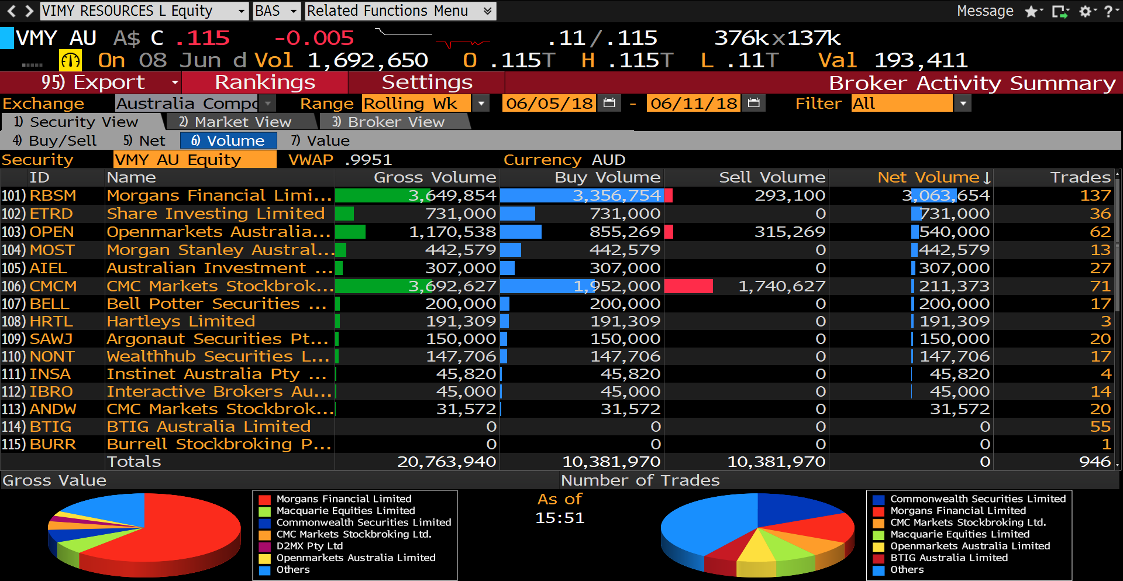This screenshot has height=581, width=1123.
Task: Click the star favorites icon
Action: point(1031,11)
